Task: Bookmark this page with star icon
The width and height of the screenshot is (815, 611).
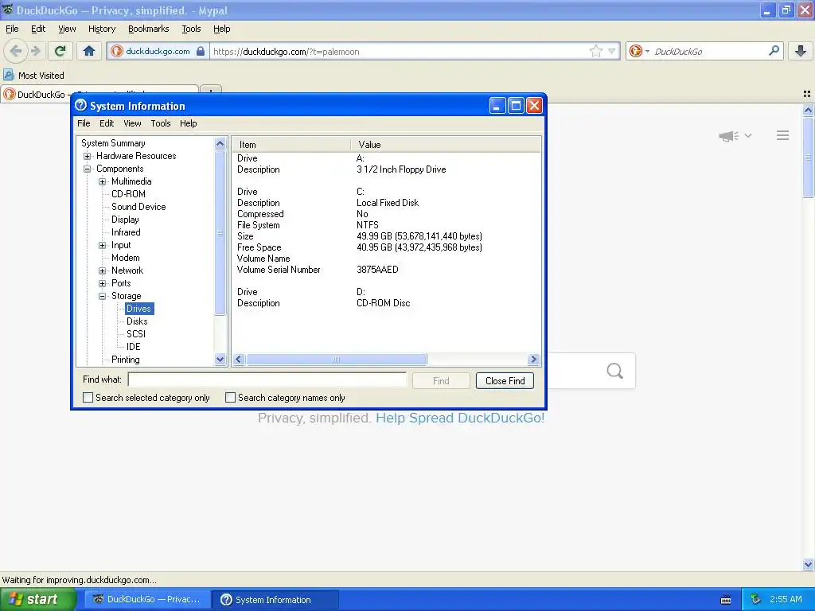Action: (595, 51)
